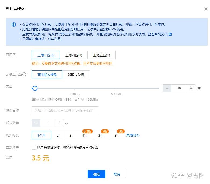Choose 高性能云硬盘 disk type

point(47,74)
